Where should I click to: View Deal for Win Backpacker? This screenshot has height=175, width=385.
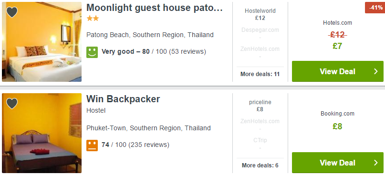[338, 163]
